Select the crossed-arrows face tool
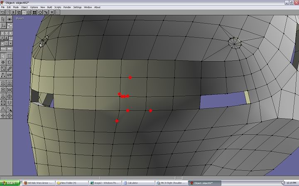Image resolution: width=299 pixels, height=186 pixels. click(9, 90)
